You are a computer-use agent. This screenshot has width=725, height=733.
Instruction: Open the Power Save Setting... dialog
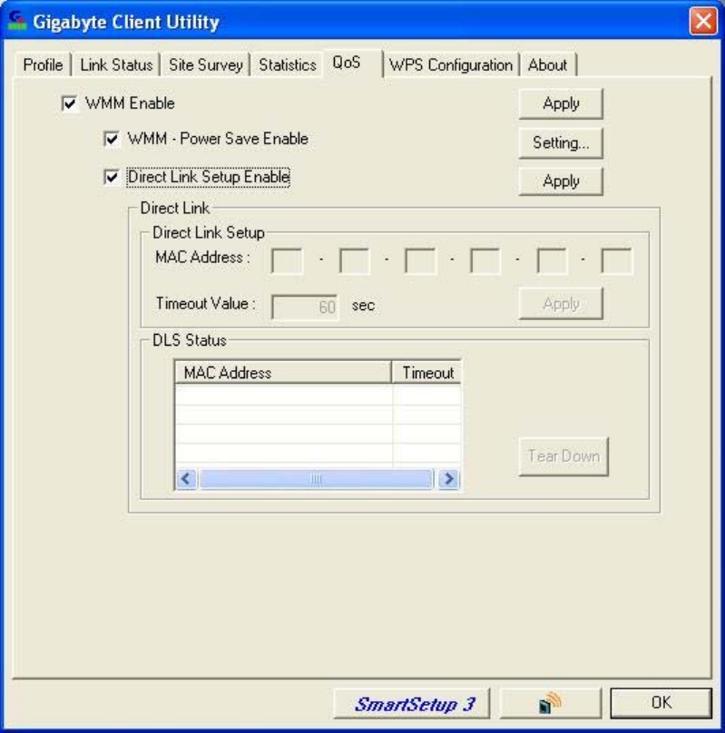pos(561,142)
